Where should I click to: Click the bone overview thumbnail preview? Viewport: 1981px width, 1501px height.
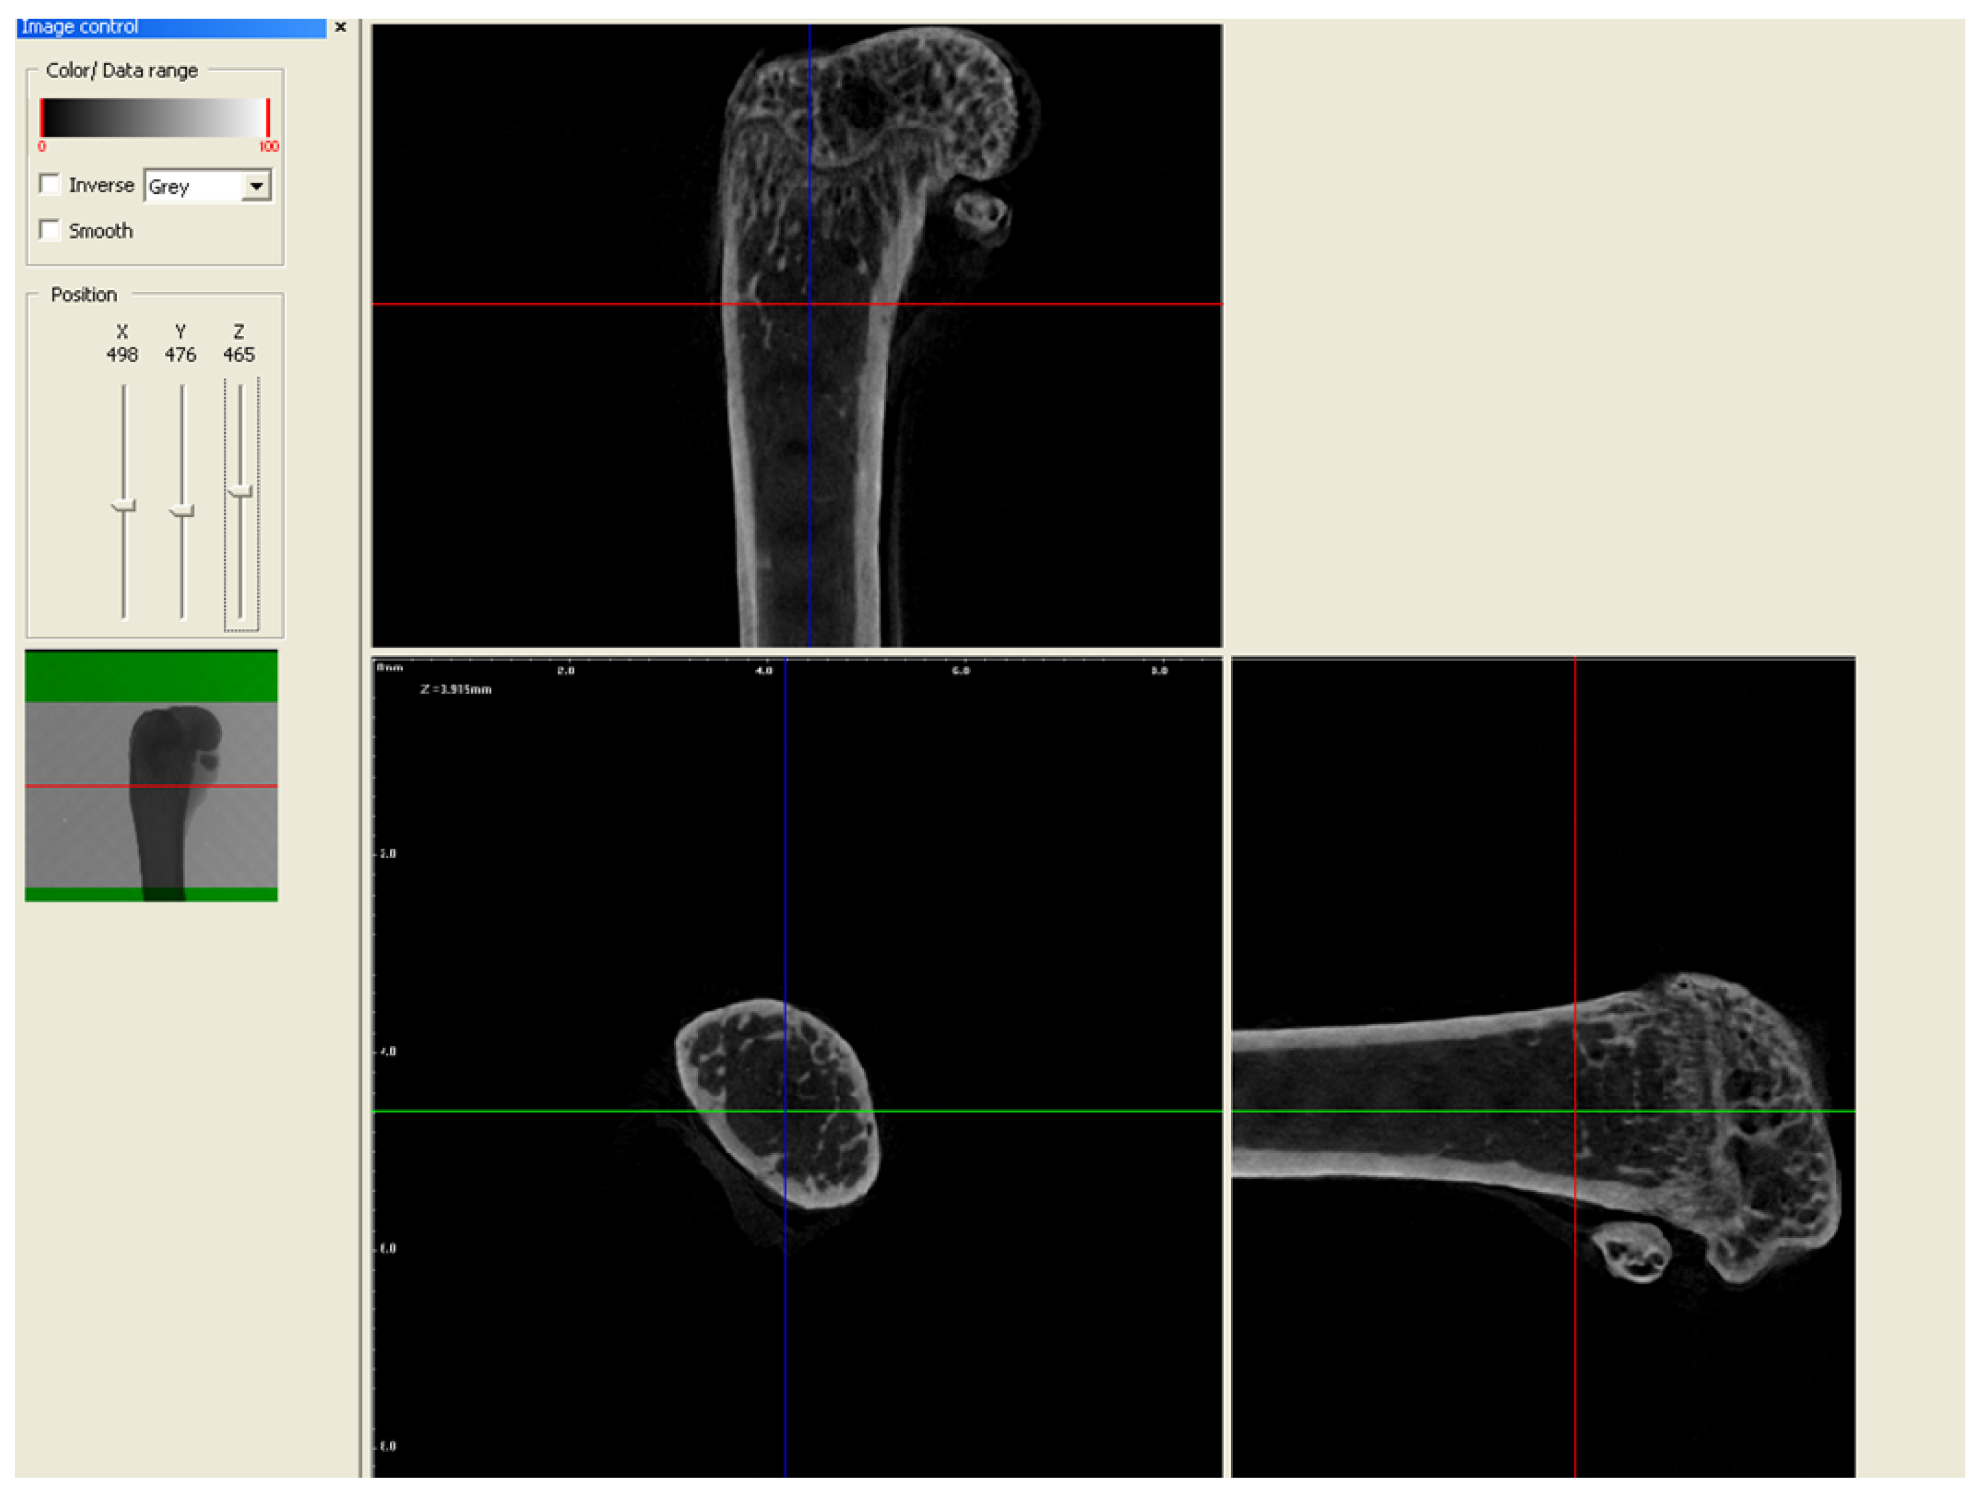(152, 788)
